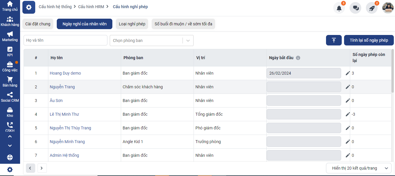Viewport: 395px width, 176px height.
Task: Open user profile avatar thumbnail
Action: (x=388, y=8)
